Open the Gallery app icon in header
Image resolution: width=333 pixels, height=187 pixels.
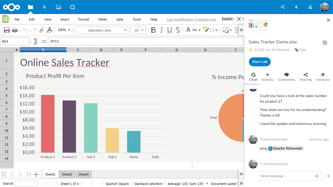coord(58,7)
